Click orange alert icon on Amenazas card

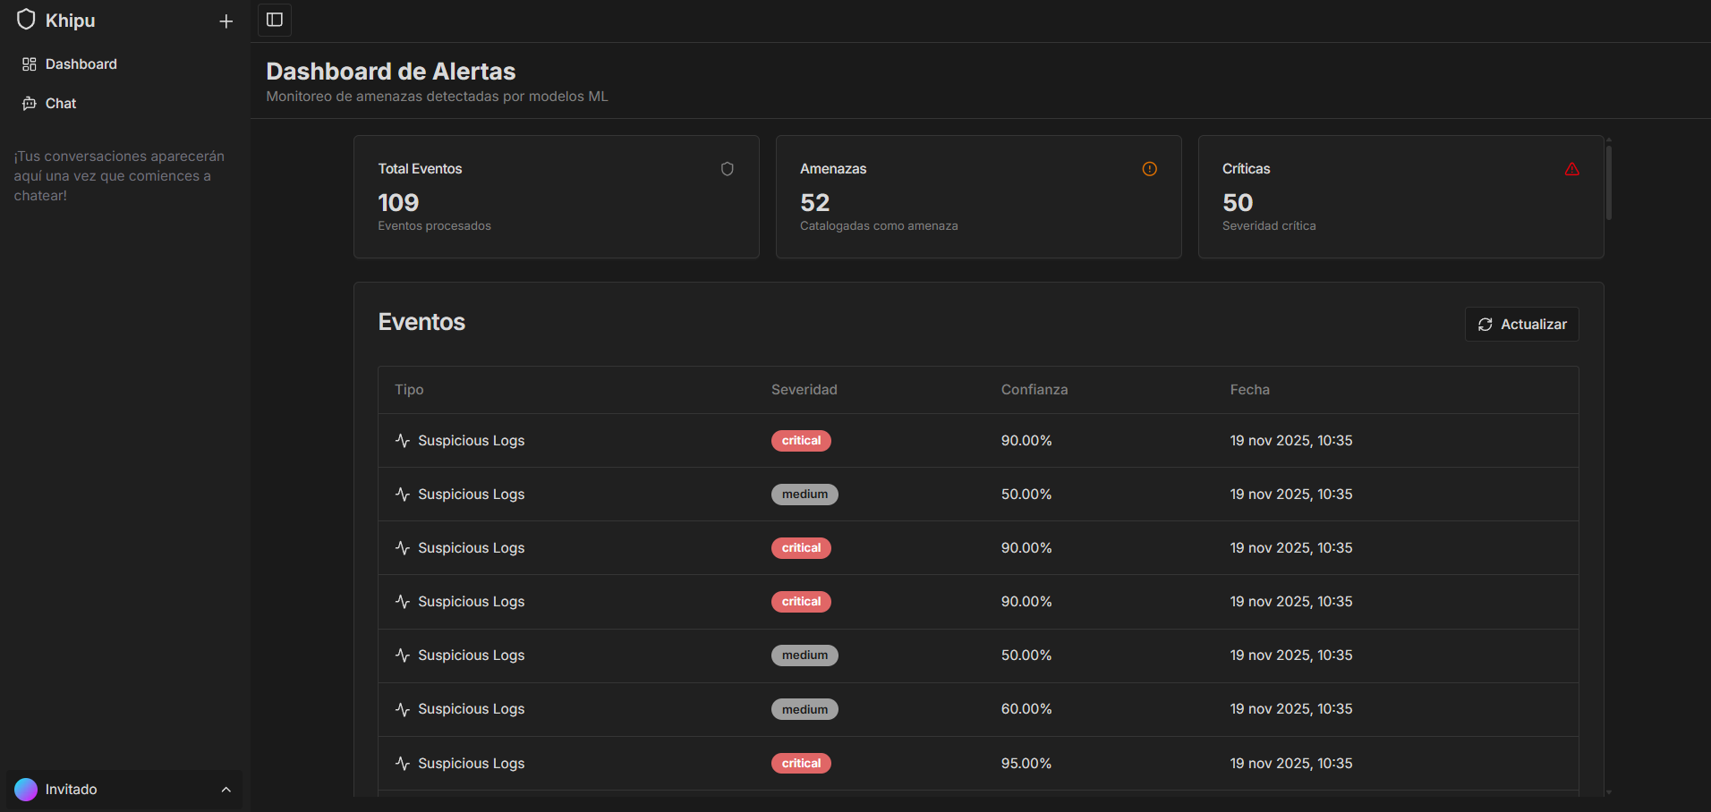[1150, 169]
